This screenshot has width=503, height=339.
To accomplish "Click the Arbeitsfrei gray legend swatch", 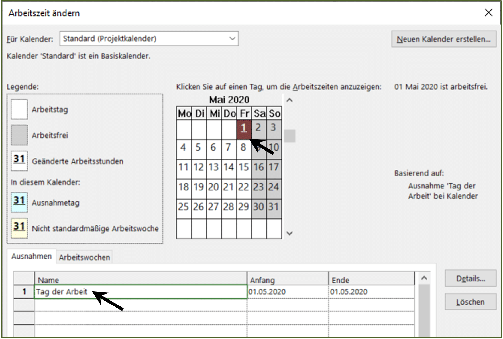I will click(19, 135).
